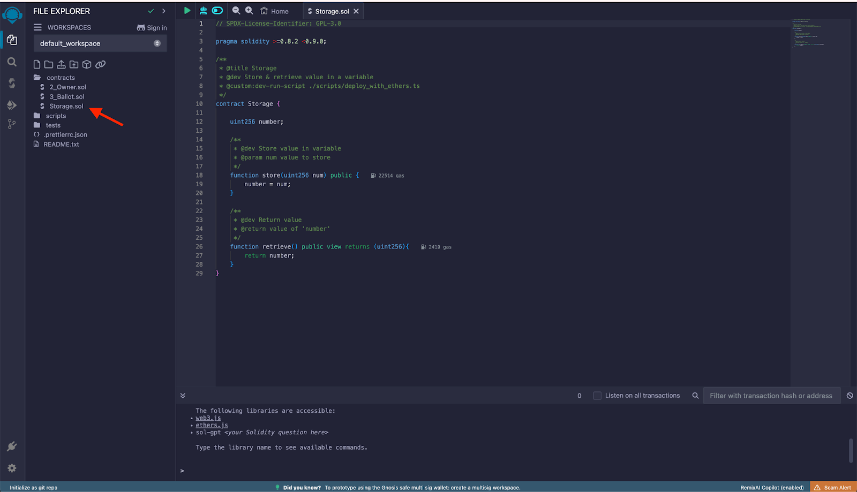Open the Solidity Compiler panel
The width and height of the screenshot is (857, 492).
[x=12, y=84]
